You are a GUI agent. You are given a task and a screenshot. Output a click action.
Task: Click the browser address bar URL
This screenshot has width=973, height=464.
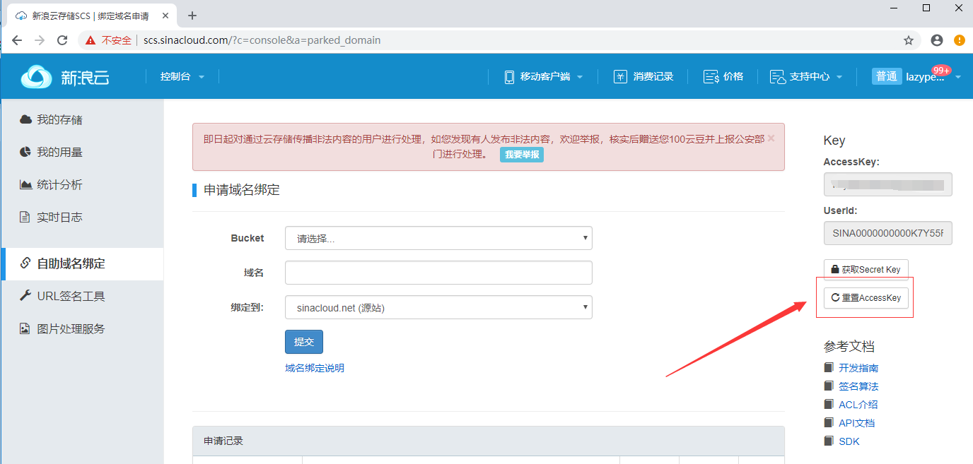[x=262, y=40]
